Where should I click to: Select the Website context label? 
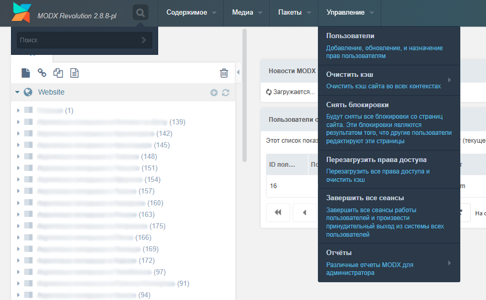(x=51, y=92)
